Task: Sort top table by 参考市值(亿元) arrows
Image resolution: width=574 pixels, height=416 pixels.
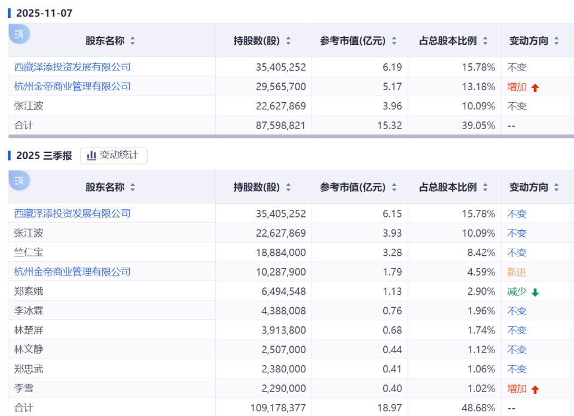Action: tap(394, 41)
